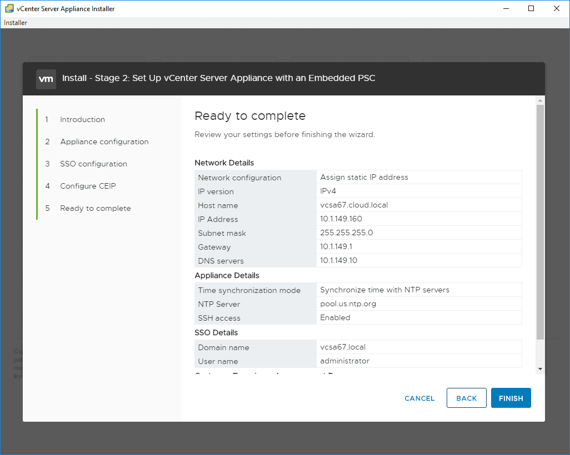Click the scrollbar down arrow
This screenshot has width=570, height=455.
540,369
